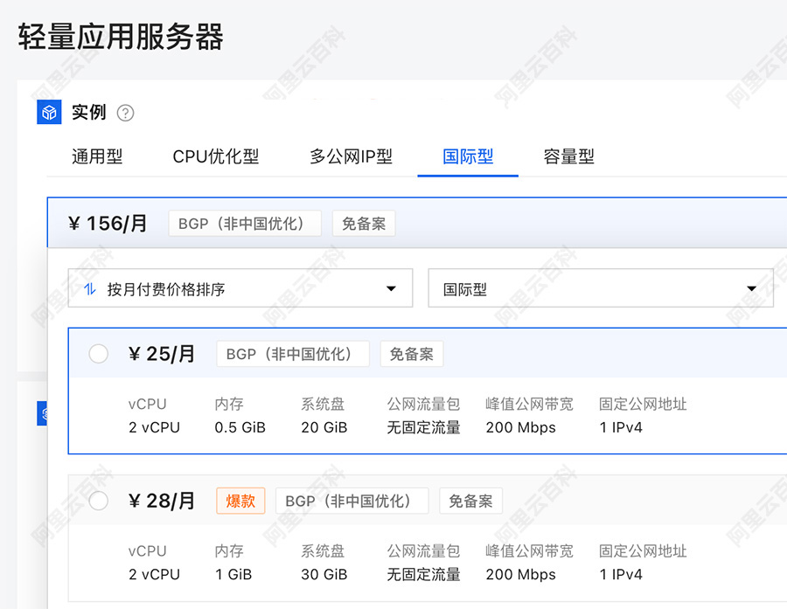Switch to the CPU优化型 tab
Image resolution: width=787 pixels, height=609 pixels.
(x=215, y=156)
